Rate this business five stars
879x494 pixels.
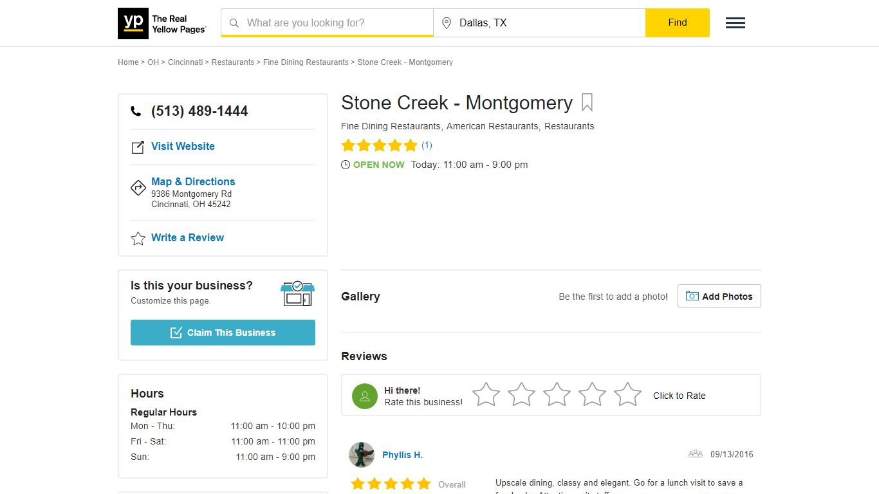pyautogui.click(x=627, y=395)
